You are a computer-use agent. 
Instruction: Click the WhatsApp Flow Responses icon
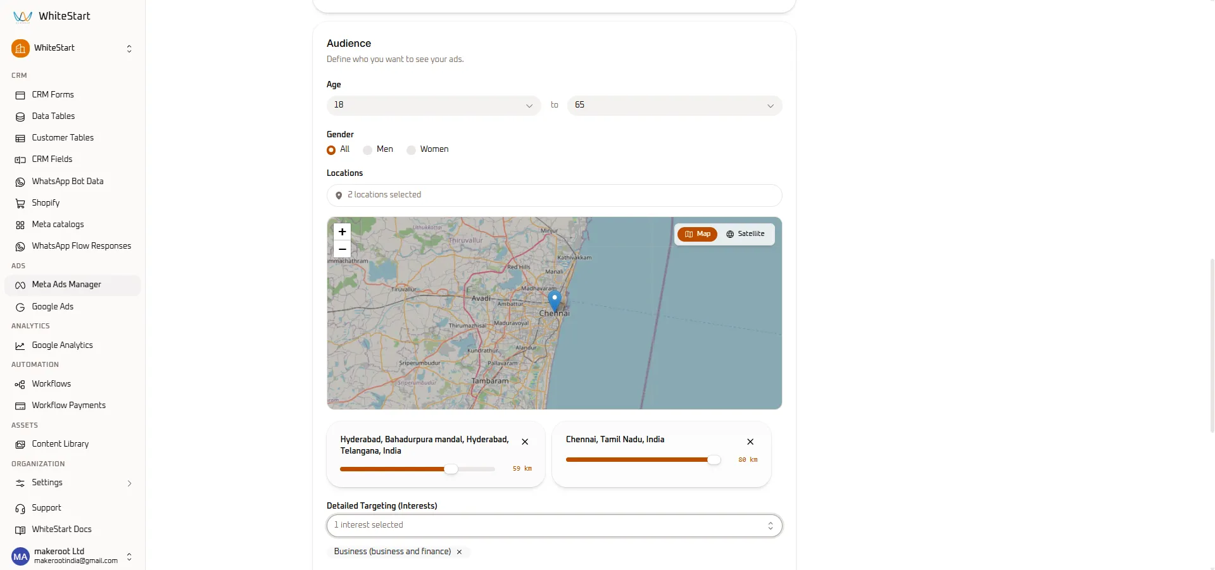[x=20, y=246]
